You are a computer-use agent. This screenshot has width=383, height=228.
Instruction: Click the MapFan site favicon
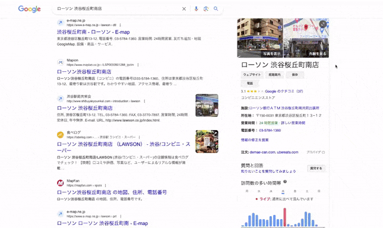tap(61, 183)
